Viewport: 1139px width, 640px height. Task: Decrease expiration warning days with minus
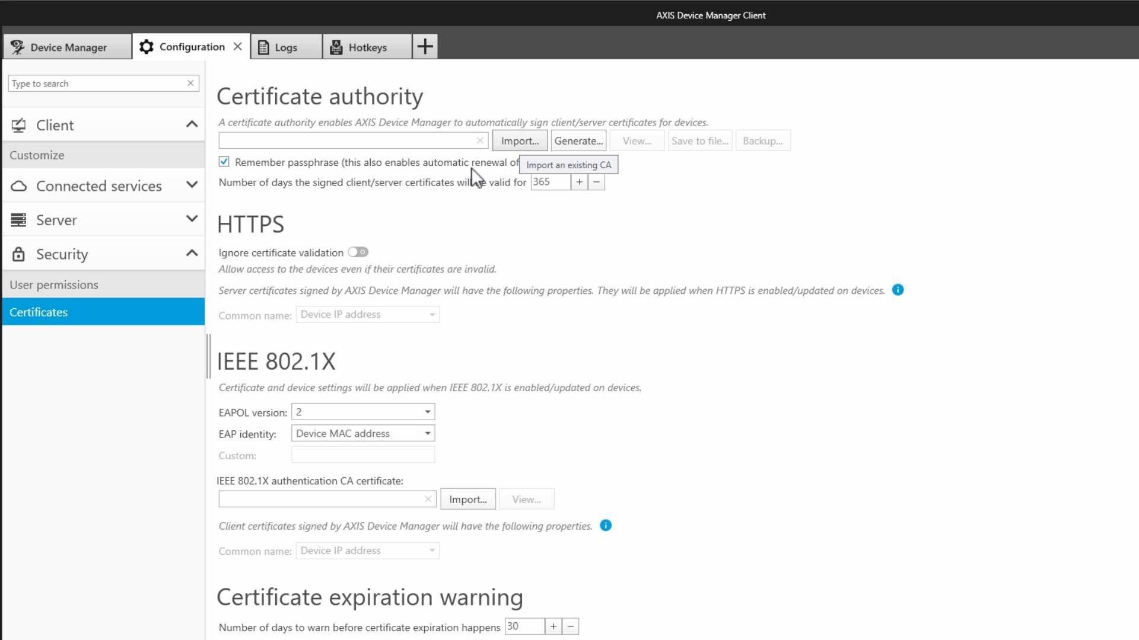[570, 626]
